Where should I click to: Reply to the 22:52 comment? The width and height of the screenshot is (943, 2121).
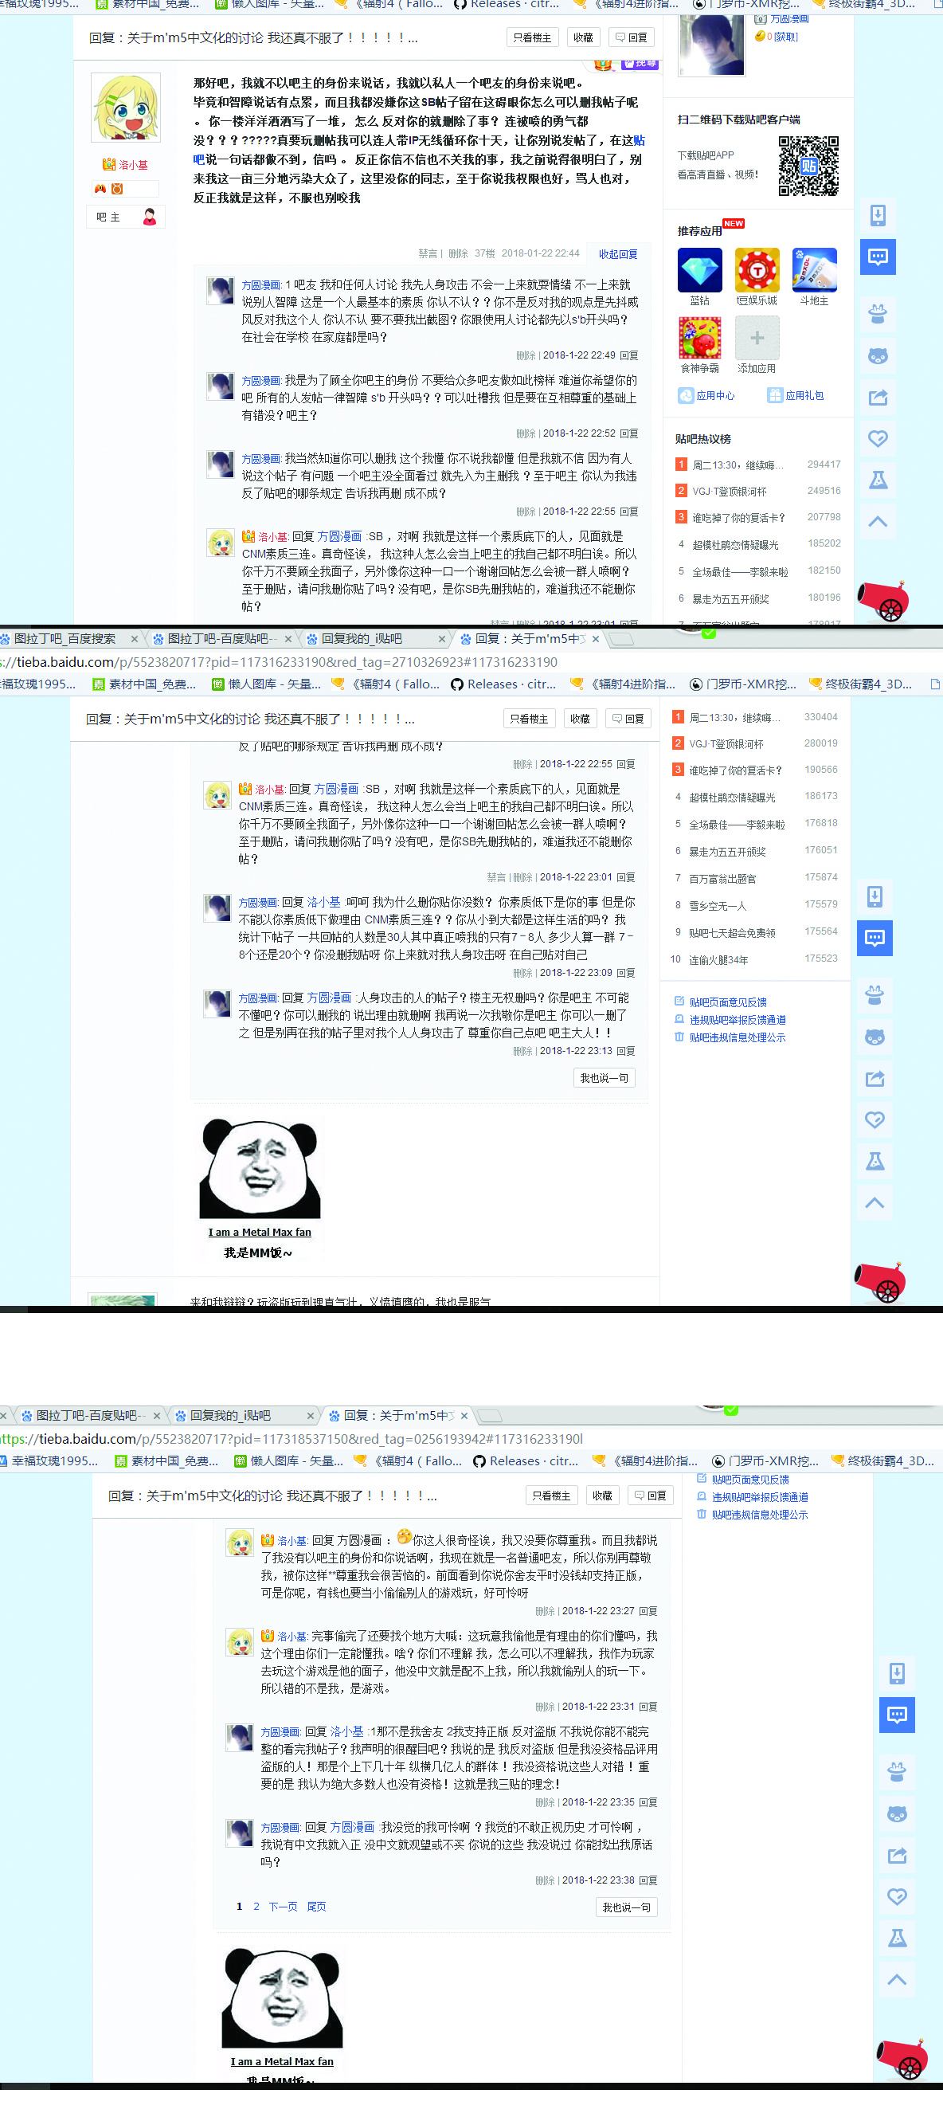click(x=628, y=433)
